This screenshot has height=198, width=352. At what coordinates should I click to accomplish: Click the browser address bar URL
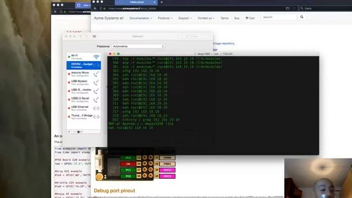coord(132,9)
